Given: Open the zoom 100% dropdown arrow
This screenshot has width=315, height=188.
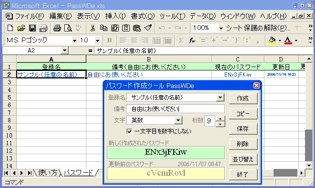Looking at the screenshot, I should (221, 28).
